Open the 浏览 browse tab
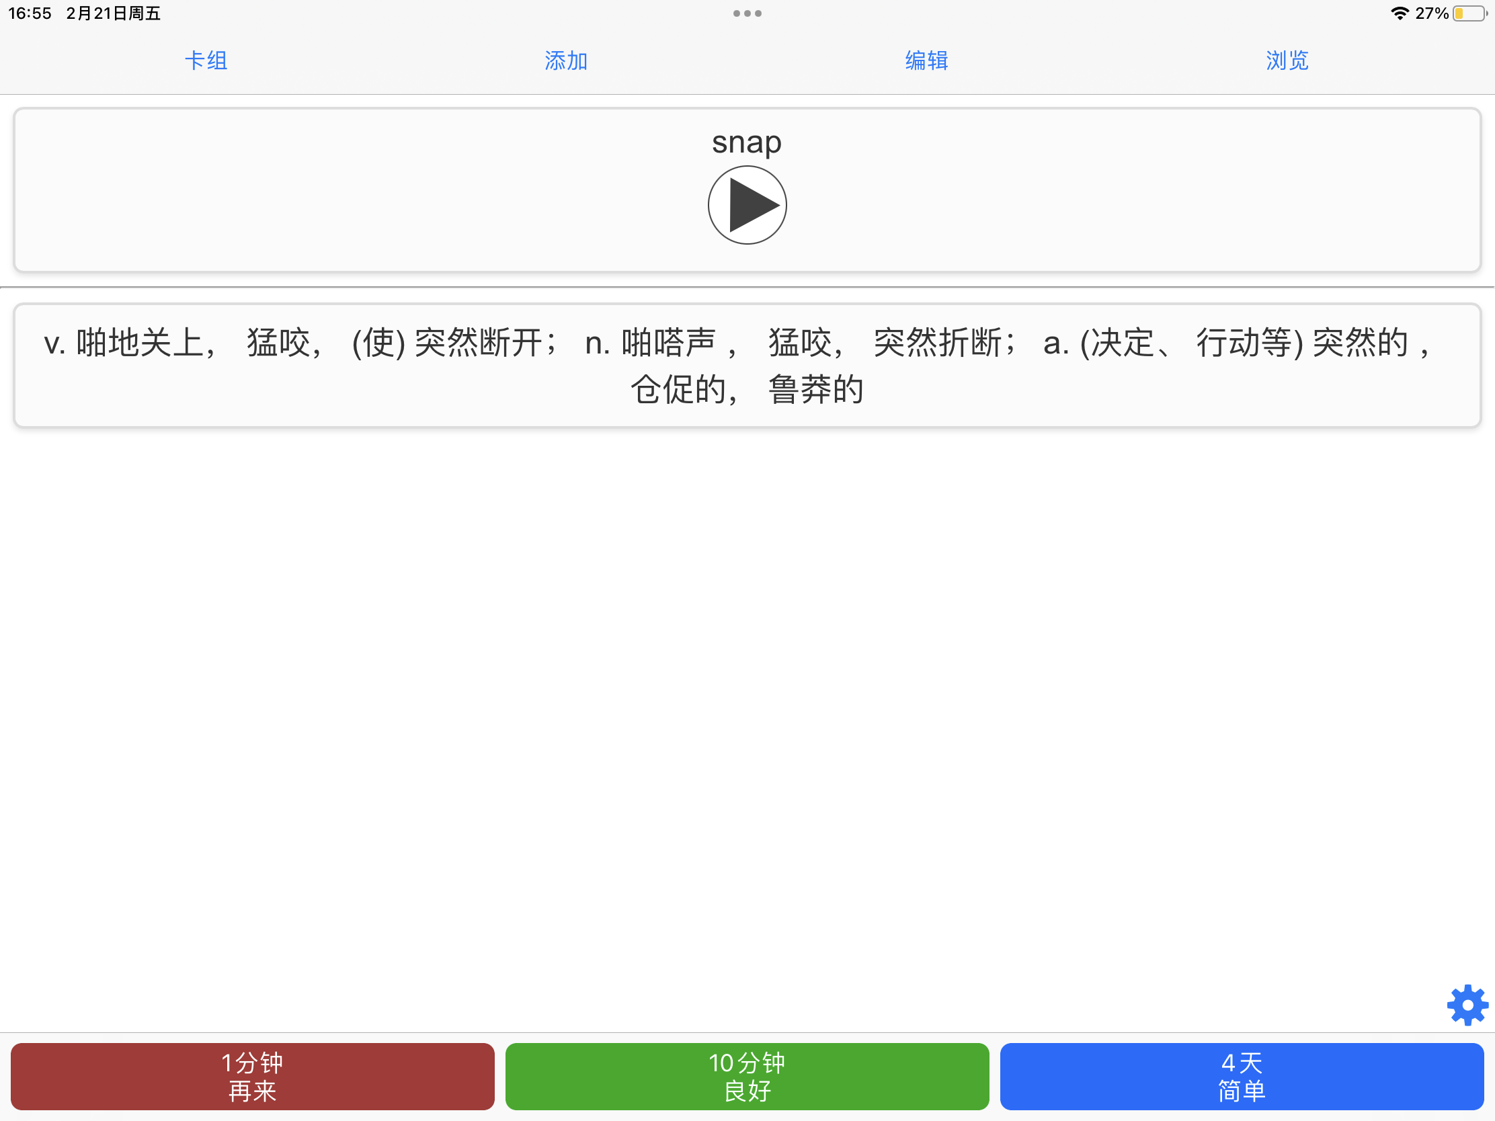 (1287, 60)
